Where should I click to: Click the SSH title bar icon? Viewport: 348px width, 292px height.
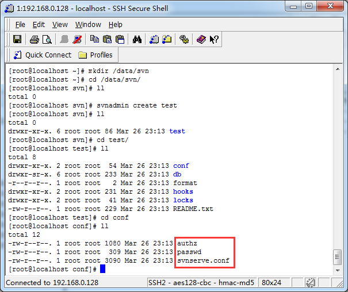pos(9,9)
